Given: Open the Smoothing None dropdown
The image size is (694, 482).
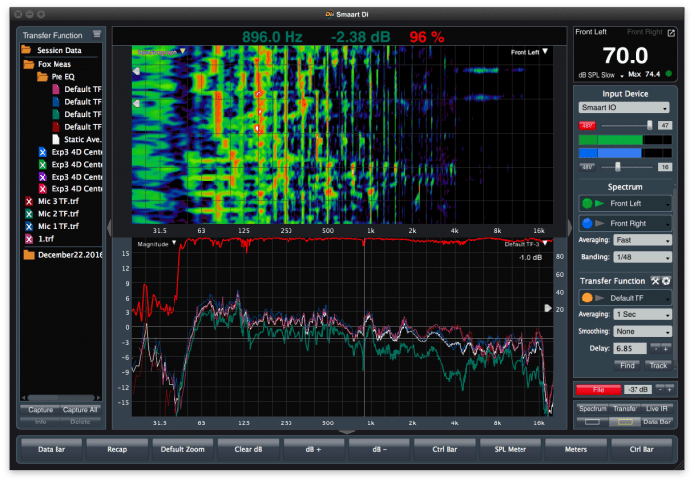Looking at the screenshot, I should tap(642, 331).
